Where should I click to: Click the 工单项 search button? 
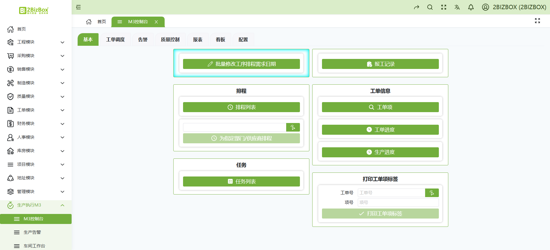[380, 107]
